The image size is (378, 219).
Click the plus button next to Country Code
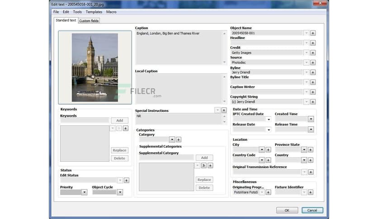(268, 160)
